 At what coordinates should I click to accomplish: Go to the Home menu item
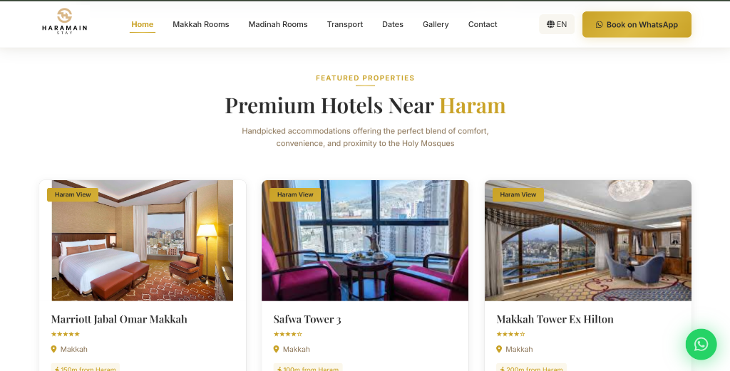143,24
